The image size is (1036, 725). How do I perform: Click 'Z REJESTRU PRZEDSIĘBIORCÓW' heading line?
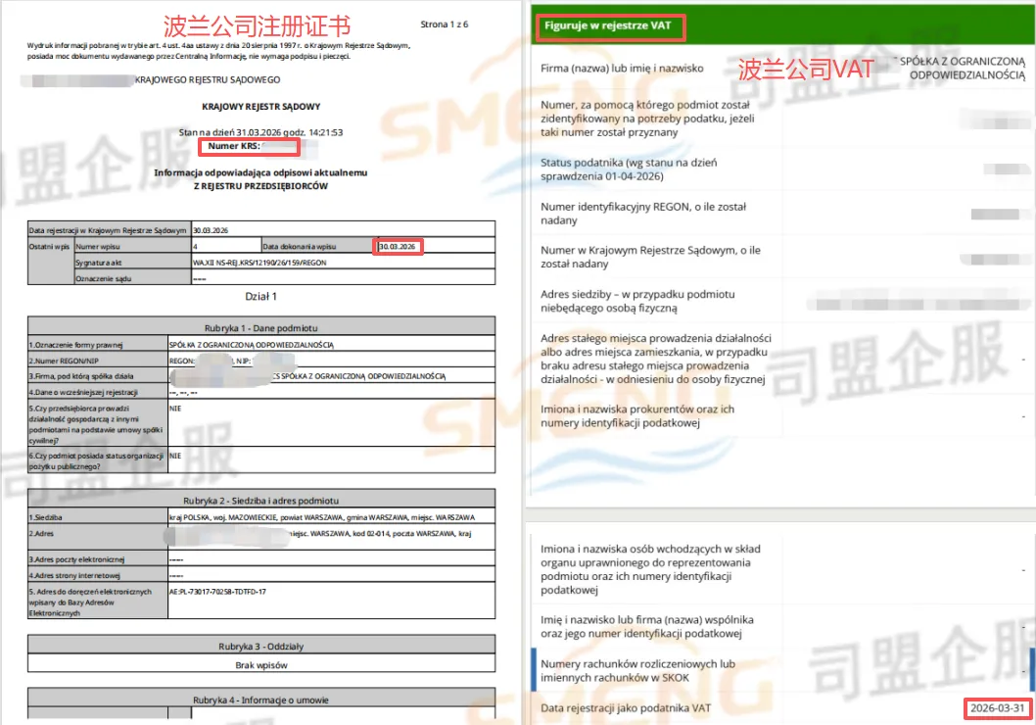(x=261, y=186)
